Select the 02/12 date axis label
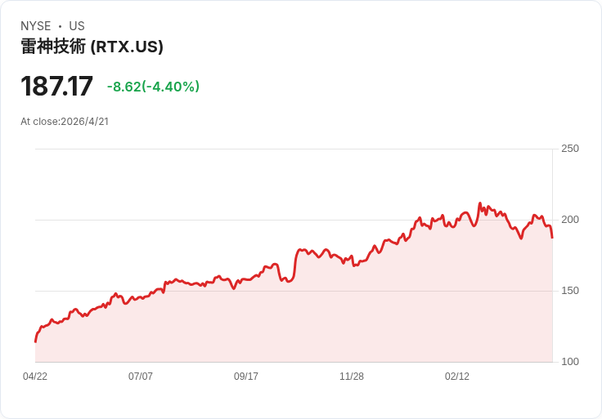 pyautogui.click(x=457, y=377)
